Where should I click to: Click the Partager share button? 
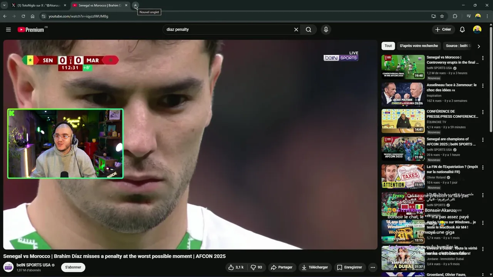click(x=282, y=267)
